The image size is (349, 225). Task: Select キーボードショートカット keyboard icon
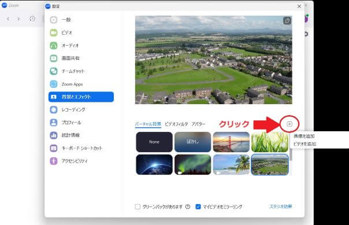pyautogui.click(x=53, y=148)
